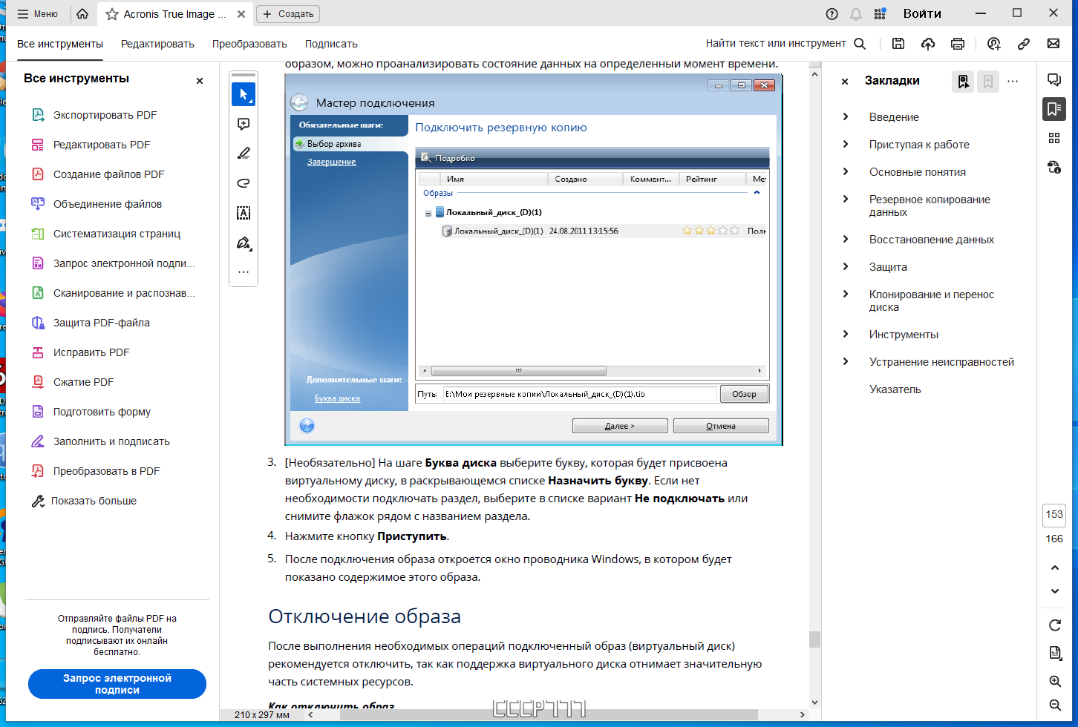The width and height of the screenshot is (1078, 727).
Task: Toggle the comments panel icon
Action: click(1054, 80)
